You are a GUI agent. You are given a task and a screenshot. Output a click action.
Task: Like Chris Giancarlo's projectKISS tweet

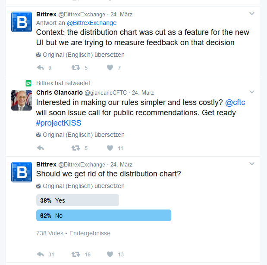click(x=110, y=148)
